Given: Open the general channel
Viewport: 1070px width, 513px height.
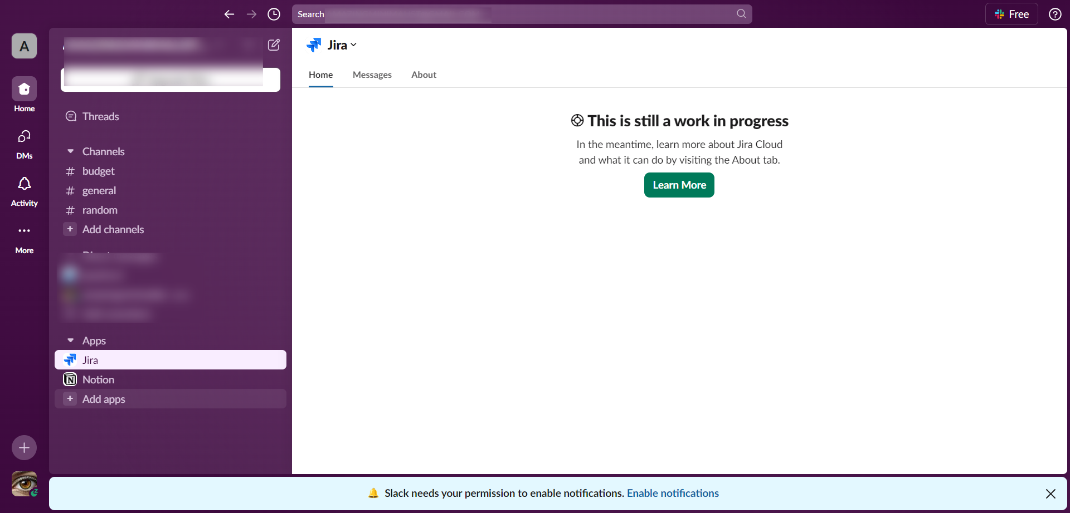Looking at the screenshot, I should coord(171,191).
